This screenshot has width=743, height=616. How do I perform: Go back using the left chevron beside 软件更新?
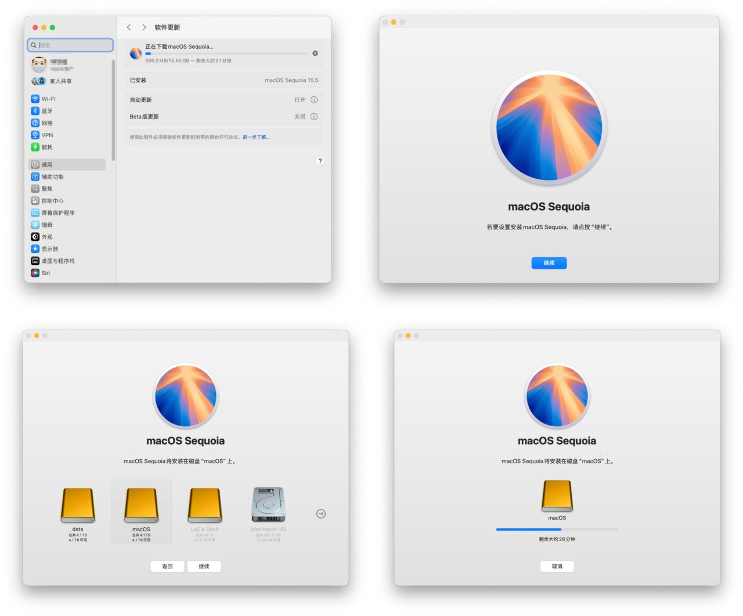tap(129, 27)
